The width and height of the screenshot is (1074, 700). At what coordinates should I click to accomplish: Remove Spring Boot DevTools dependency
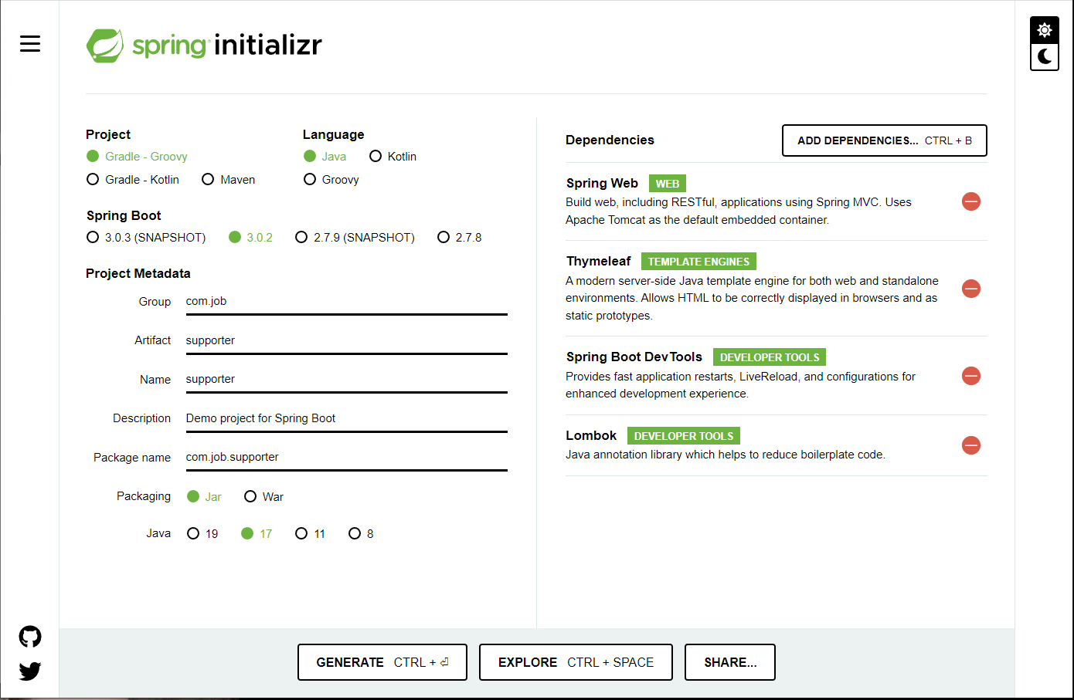[x=971, y=376]
